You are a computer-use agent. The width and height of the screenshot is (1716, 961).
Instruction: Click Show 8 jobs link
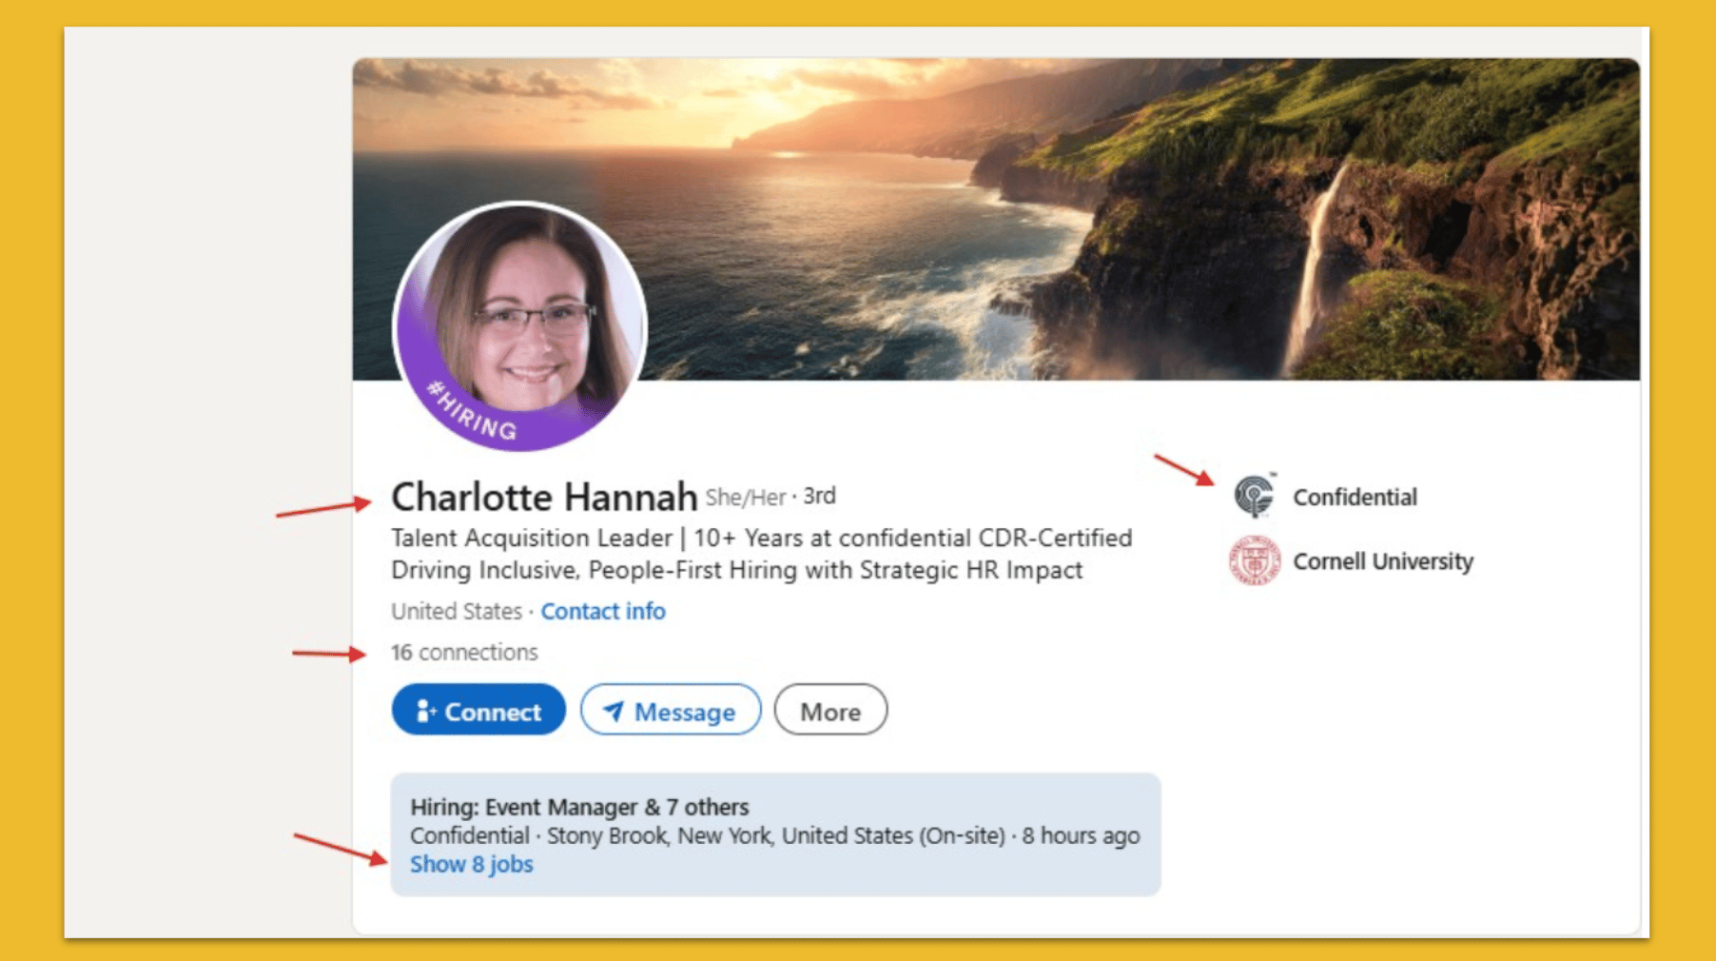pyautogui.click(x=471, y=864)
